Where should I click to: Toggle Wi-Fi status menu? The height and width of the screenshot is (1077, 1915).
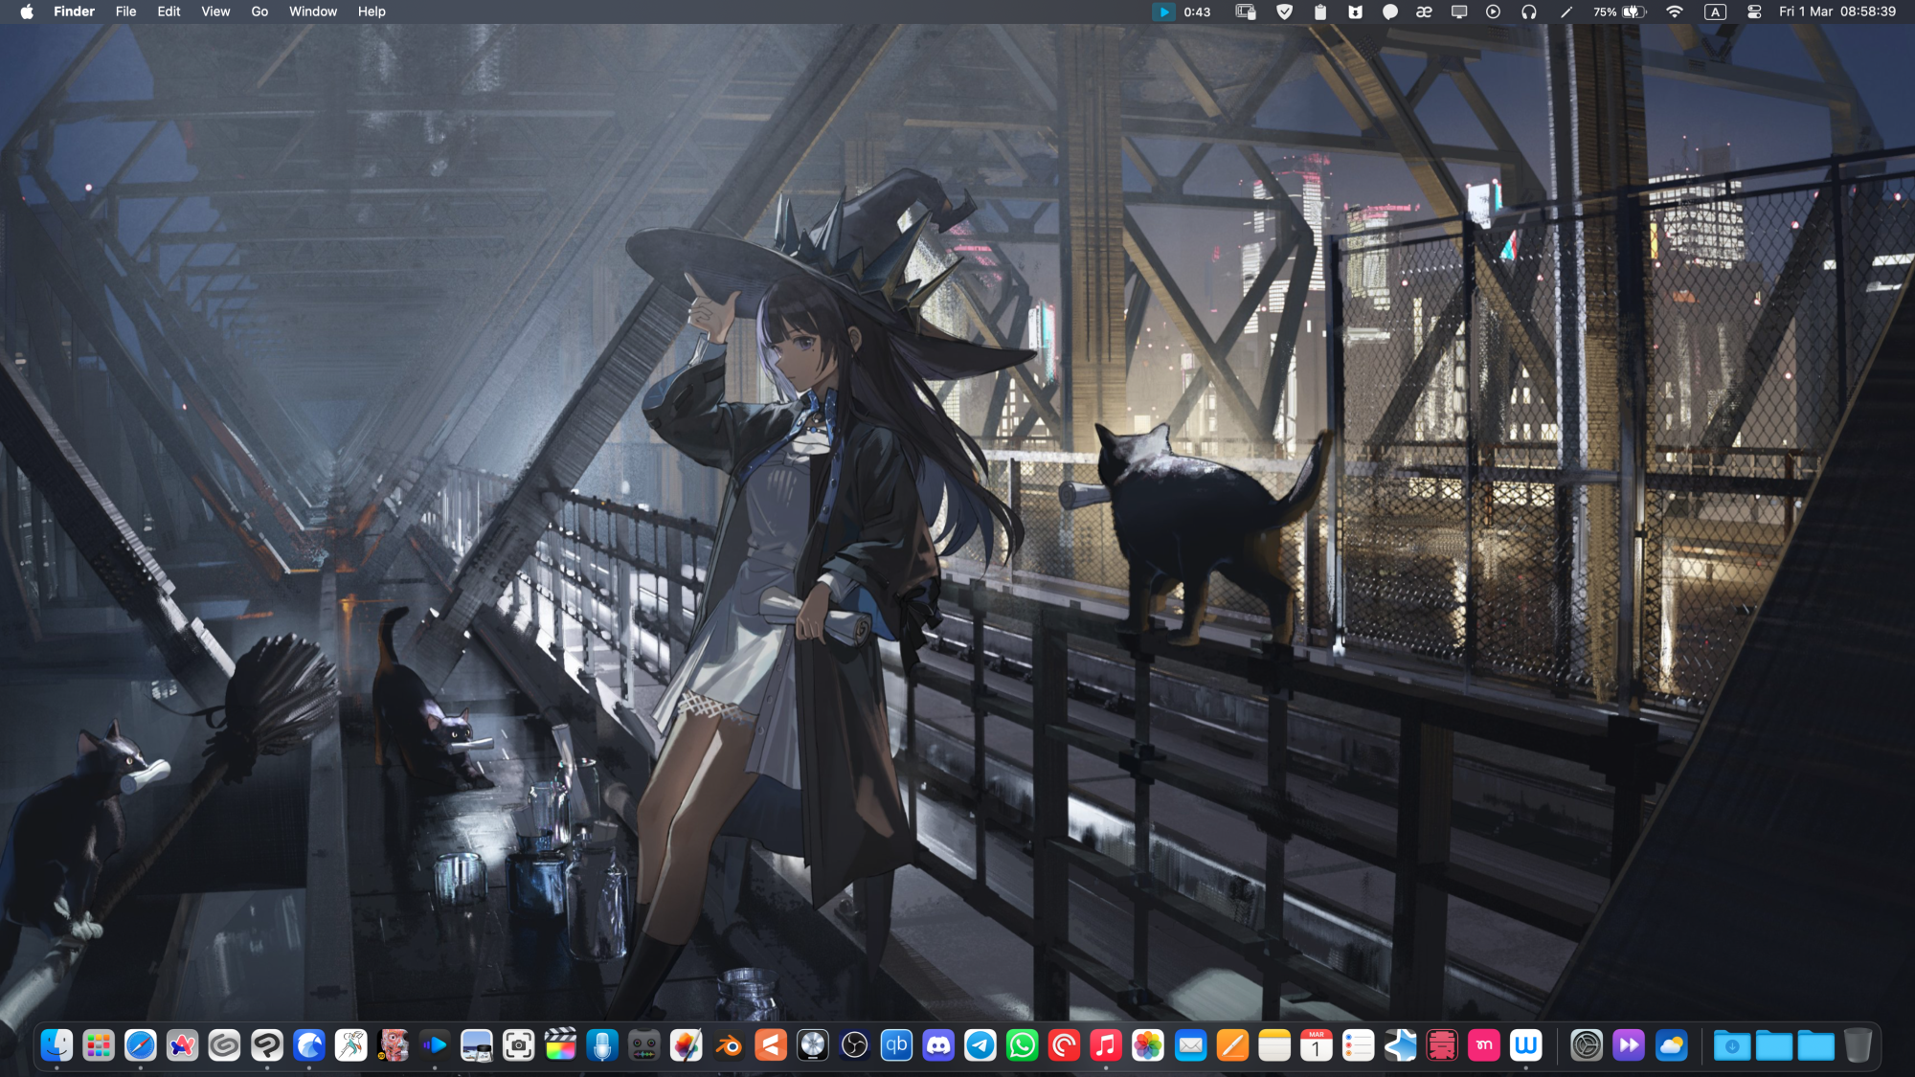click(x=1675, y=11)
